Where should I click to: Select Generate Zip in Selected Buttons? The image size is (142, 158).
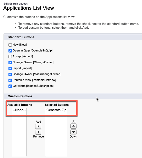coord(56,110)
